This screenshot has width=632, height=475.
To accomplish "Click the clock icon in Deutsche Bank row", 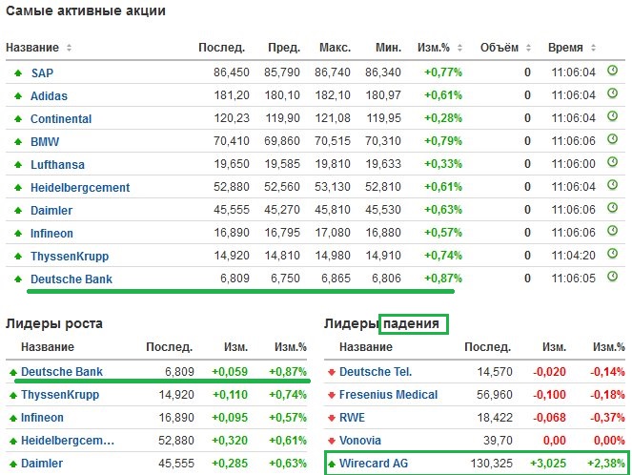I will [x=612, y=277].
